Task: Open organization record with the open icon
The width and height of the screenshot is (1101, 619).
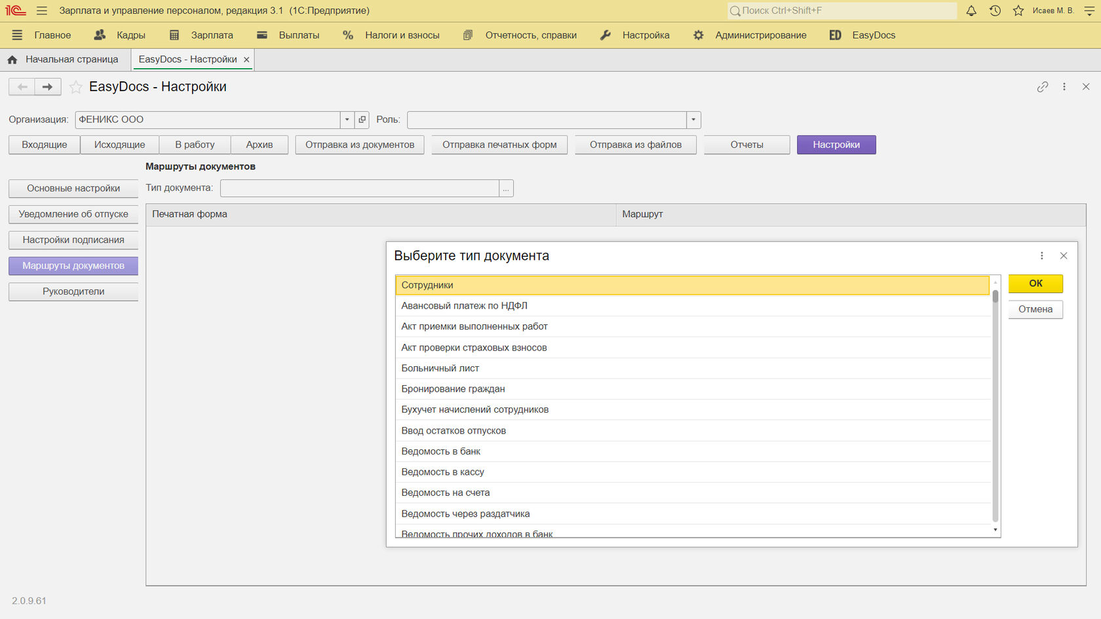Action: 362,120
